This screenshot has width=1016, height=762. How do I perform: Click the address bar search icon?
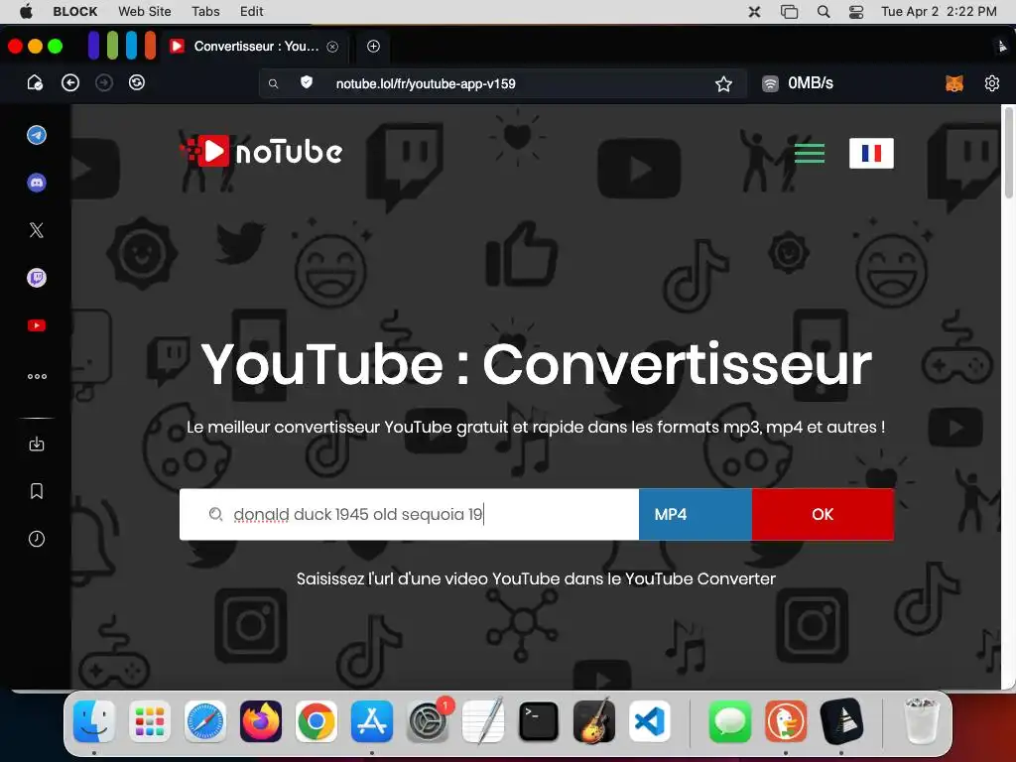[274, 83]
